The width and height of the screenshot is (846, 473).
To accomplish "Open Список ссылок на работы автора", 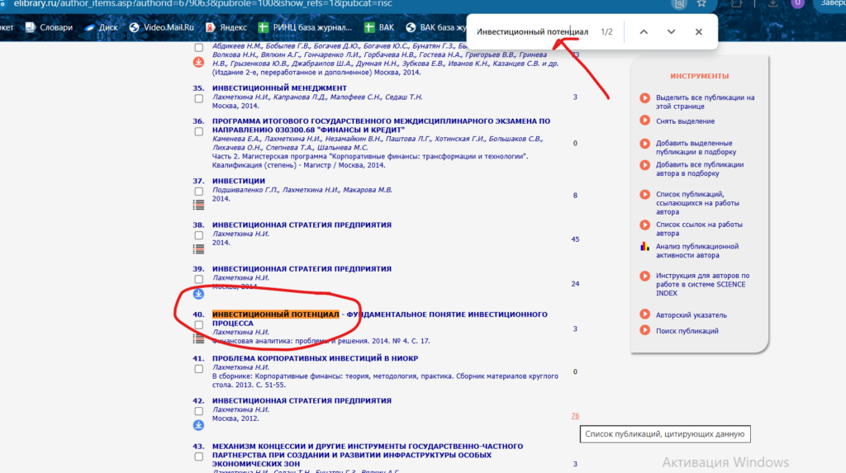I will (x=699, y=229).
